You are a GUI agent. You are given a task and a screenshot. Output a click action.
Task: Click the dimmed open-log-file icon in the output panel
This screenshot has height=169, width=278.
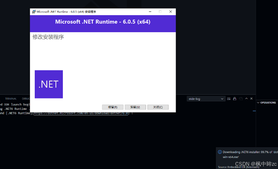(241, 99)
